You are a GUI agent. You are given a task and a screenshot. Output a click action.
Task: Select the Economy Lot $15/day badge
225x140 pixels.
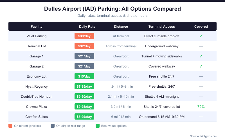pos(84,76)
